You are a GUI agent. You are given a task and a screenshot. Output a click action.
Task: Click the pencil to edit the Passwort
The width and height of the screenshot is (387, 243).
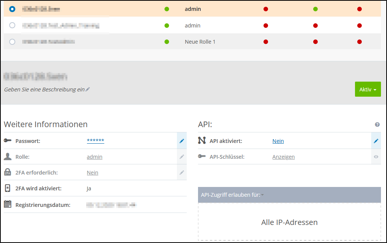coord(182,141)
